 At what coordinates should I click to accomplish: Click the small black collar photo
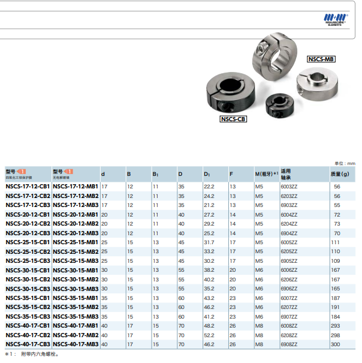coord(280,106)
